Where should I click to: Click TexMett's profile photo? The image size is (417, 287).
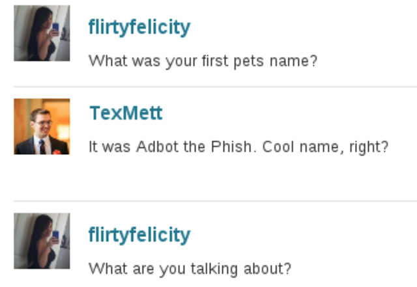[x=42, y=126]
